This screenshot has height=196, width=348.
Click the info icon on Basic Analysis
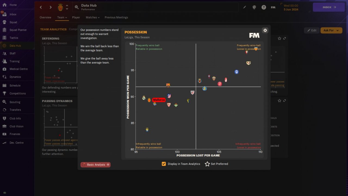click(x=108, y=165)
